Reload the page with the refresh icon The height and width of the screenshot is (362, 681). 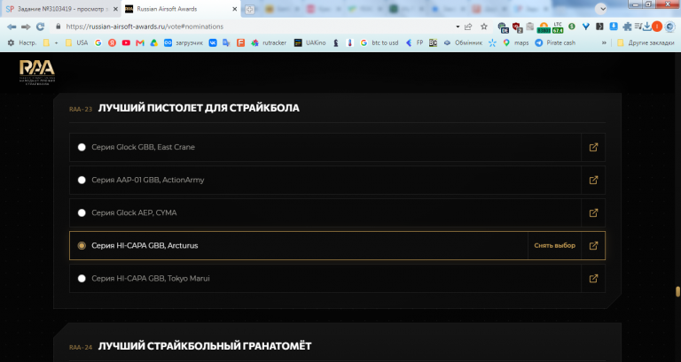(41, 27)
